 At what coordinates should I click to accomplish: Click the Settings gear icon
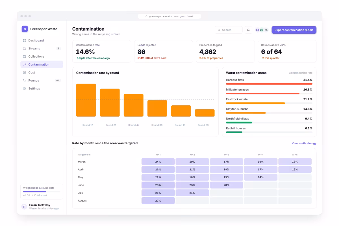pyautogui.click(x=24, y=88)
